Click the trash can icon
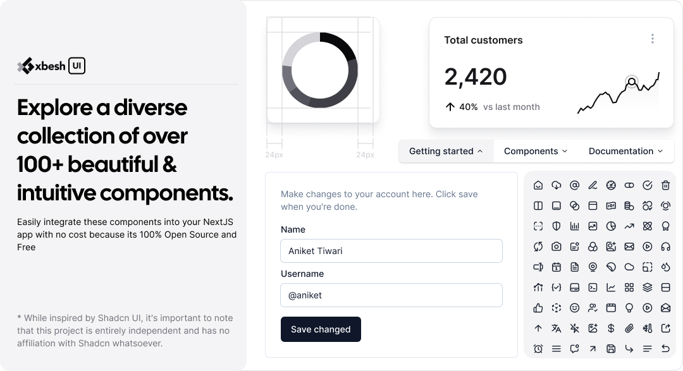The image size is (683, 371). click(x=665, y=185)
